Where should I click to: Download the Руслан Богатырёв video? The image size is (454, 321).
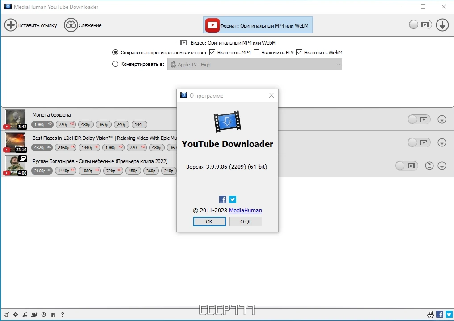tap(442, 166)
